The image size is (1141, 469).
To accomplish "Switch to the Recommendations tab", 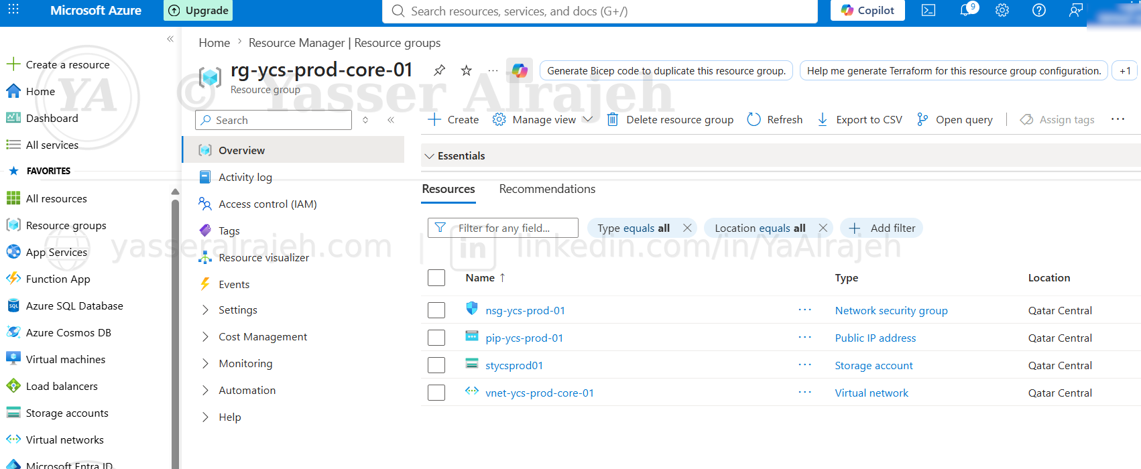I will click(547, 189).
